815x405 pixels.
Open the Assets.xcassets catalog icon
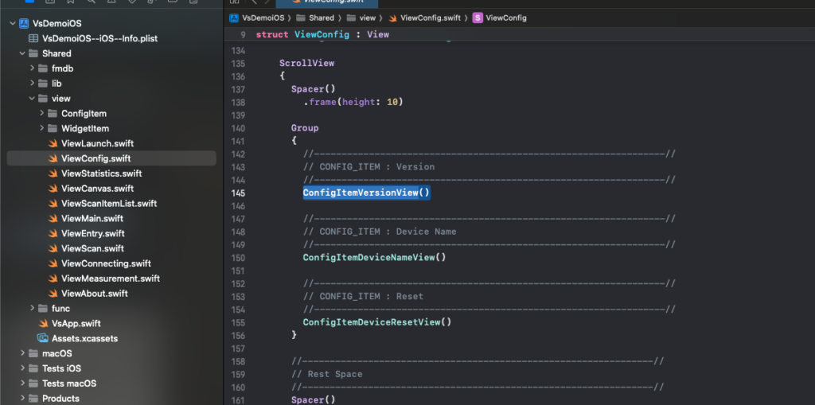pyautogui.click(x=43, y=338)
